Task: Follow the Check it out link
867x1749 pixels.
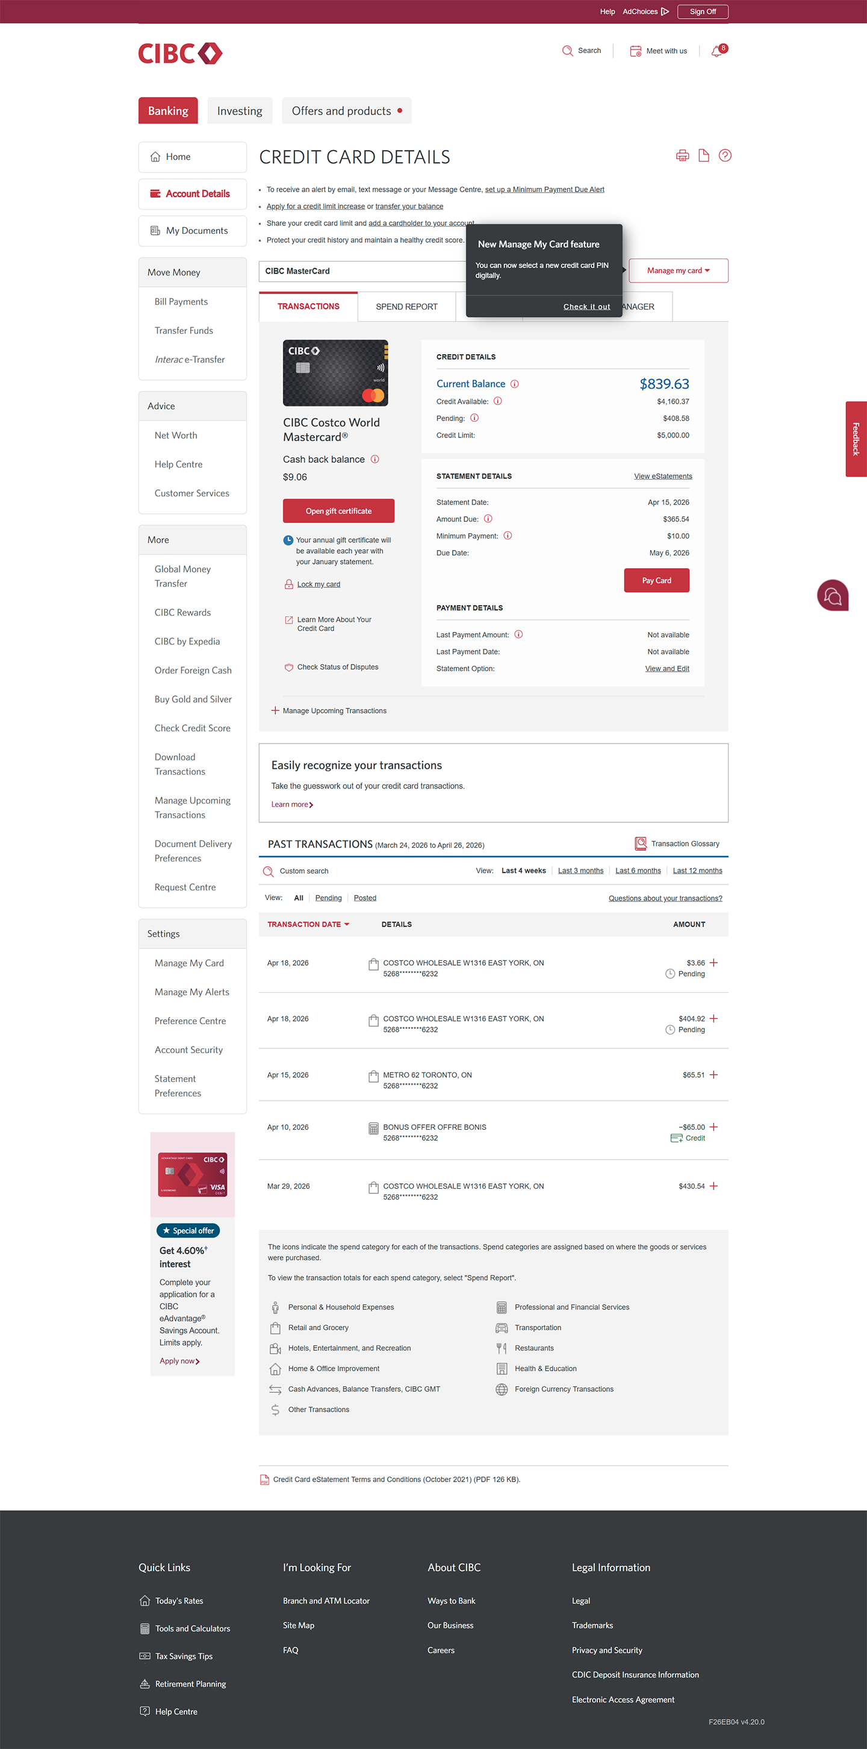Action: [x=587, y=307]
